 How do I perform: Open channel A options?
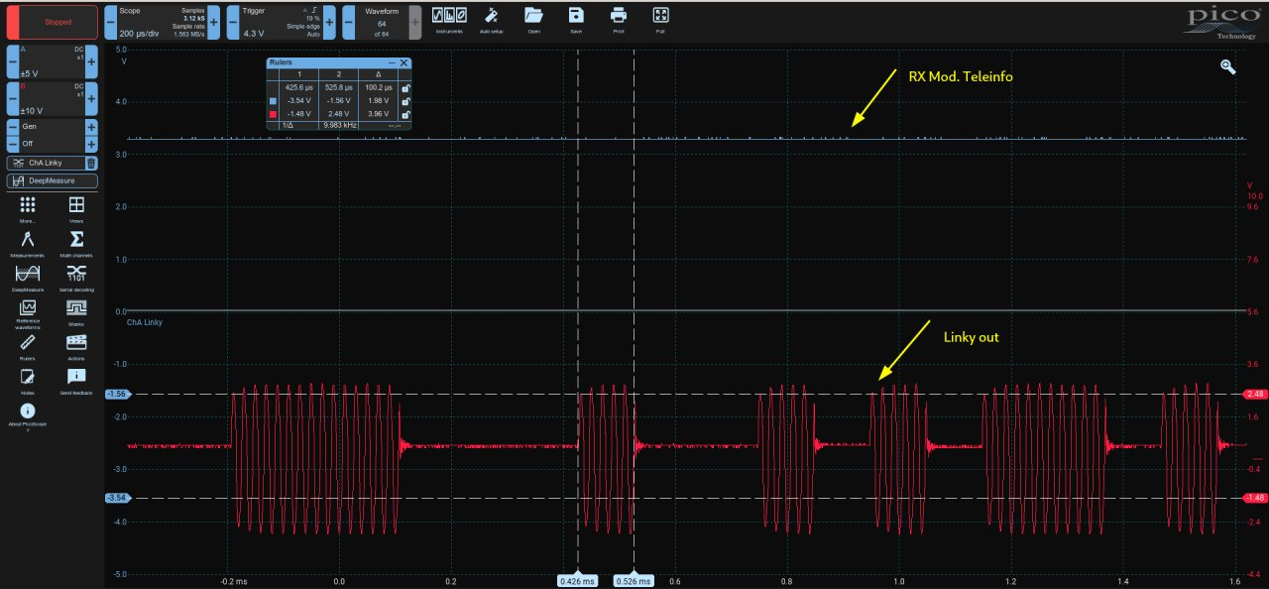(x=52, y=61)
